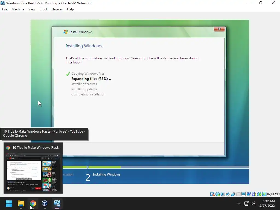The width and height of the screenshot is (280, 210).
Task: Click the volume speaker icon in the tray
Action: (x=253, y=203)
